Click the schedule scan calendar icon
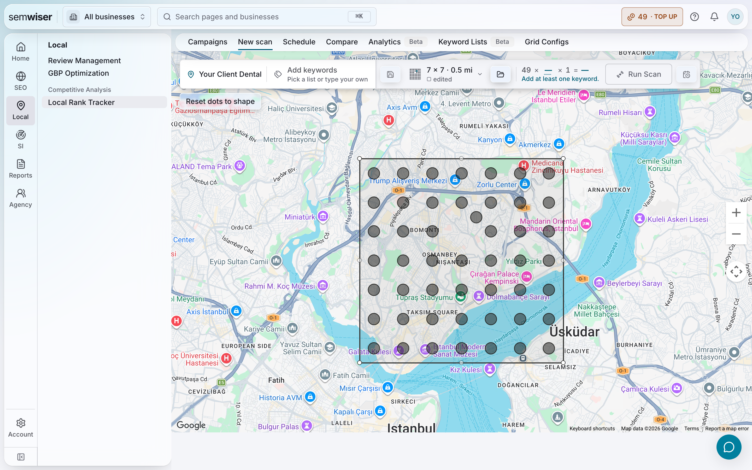This screenshot has width=752, height=470. coord(686,74)
